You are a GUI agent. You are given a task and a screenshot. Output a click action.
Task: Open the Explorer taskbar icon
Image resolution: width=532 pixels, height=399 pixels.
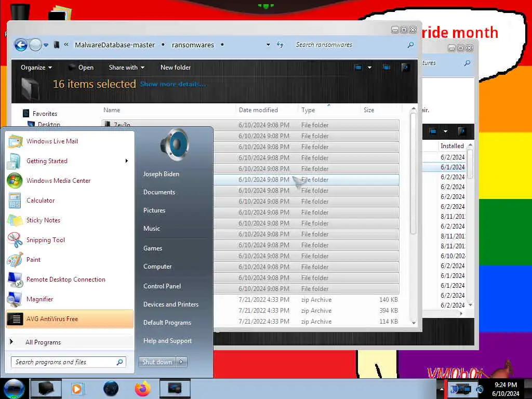tap(46, 389)
